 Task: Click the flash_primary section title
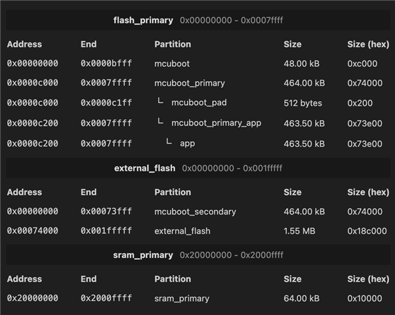(x=143, y=20)
